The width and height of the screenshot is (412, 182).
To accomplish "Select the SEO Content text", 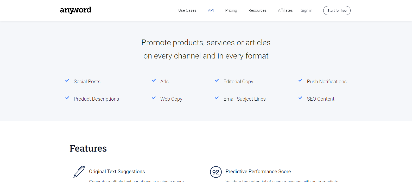I will pos(321,99).
